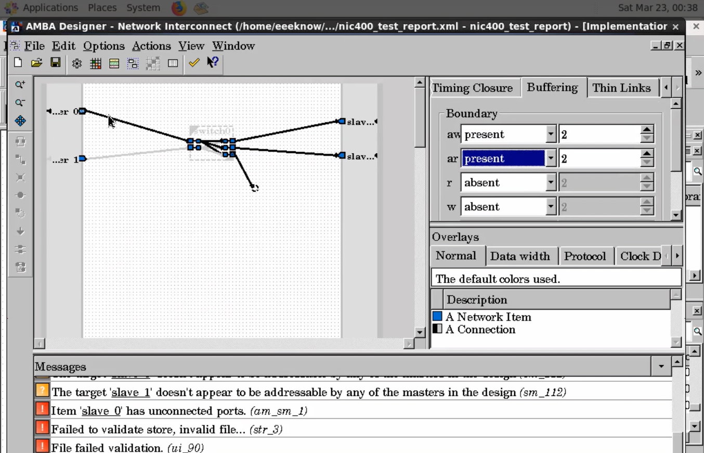Viewport: 704px width, 453px height.
Task: Expand the Messages panel dropdown arrow
Action: coord(661,366)
